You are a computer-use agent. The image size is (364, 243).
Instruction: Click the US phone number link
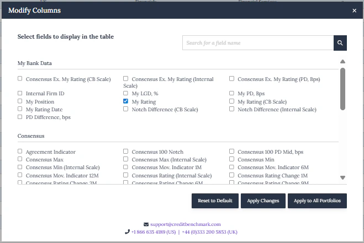tap(154, 232)
